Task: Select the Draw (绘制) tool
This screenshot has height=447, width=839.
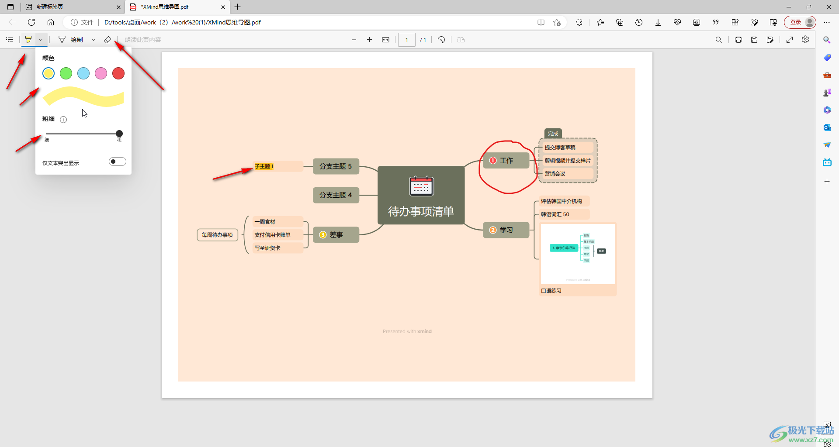Action: 71,40
